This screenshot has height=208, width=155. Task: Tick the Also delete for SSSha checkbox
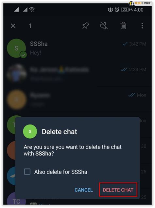pos(27,172)
